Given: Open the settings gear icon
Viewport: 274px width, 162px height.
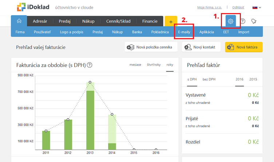Looking at the screenshot, I should [230, 21].
